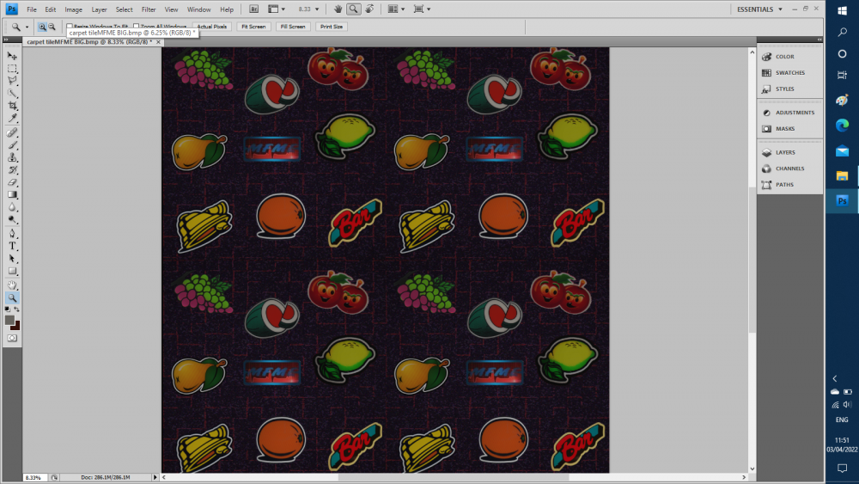
Task: Select the Brush tool
Action: pyautogui.click(x=12, y=145)
